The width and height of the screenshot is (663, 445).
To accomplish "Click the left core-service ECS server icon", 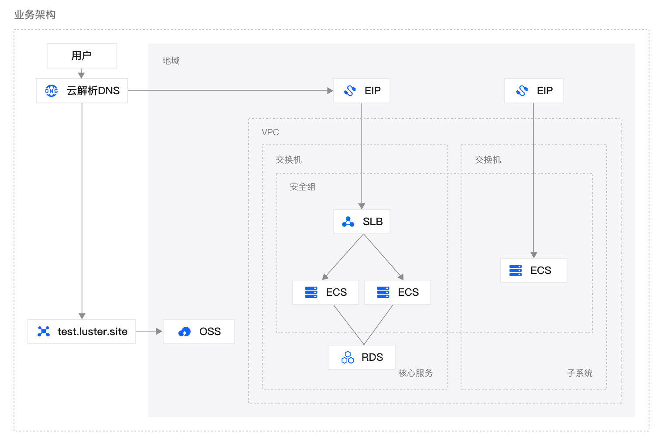I will coord(311,292).
